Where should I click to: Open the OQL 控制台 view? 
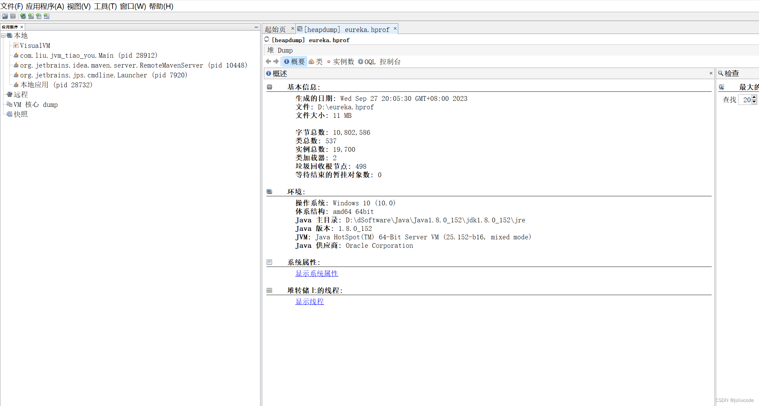click(x=379, y=61)
